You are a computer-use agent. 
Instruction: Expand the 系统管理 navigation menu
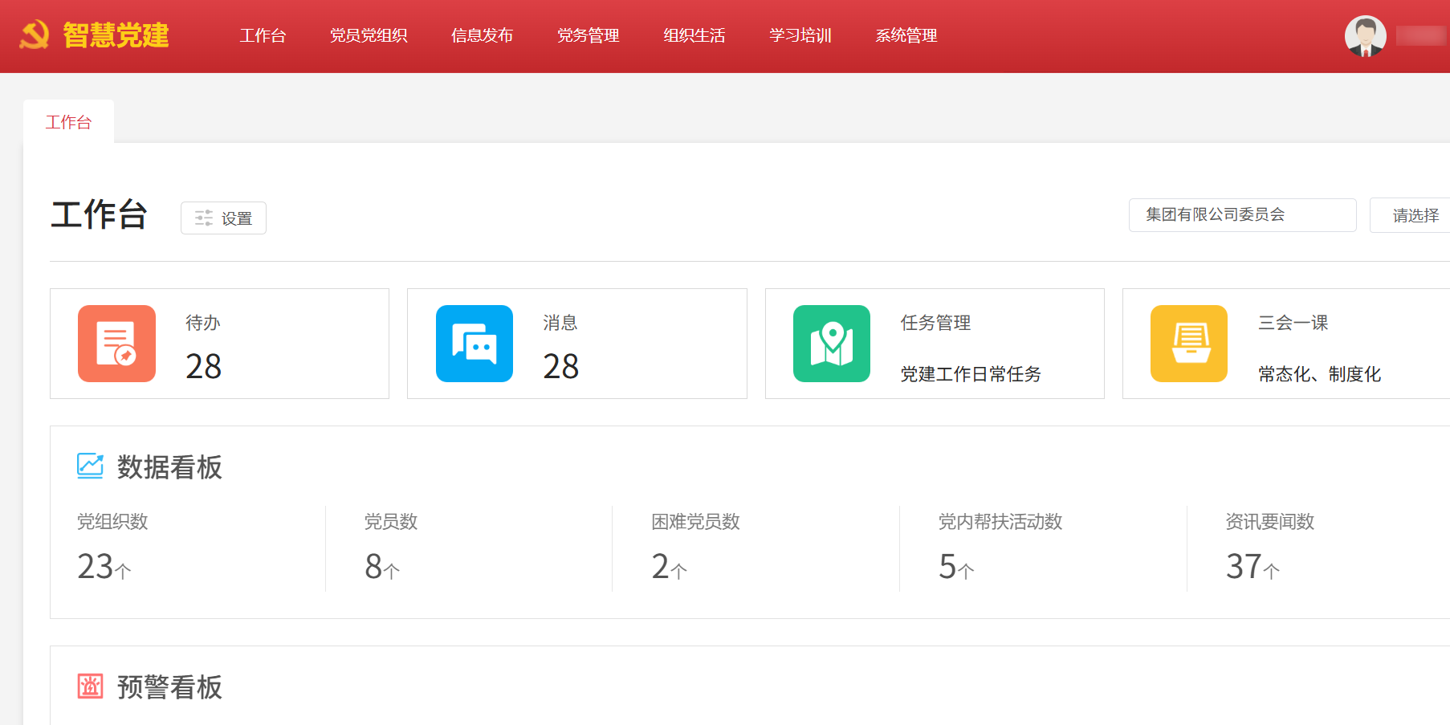coord(906,36)
